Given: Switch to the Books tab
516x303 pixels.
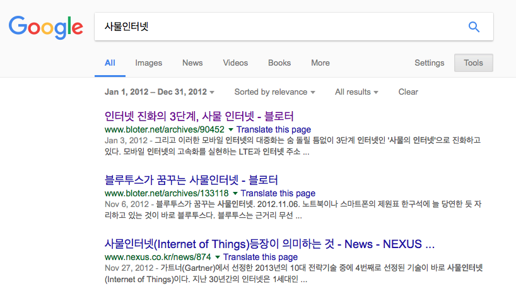Looking at the screenshot, I should [x=279, y=63].
